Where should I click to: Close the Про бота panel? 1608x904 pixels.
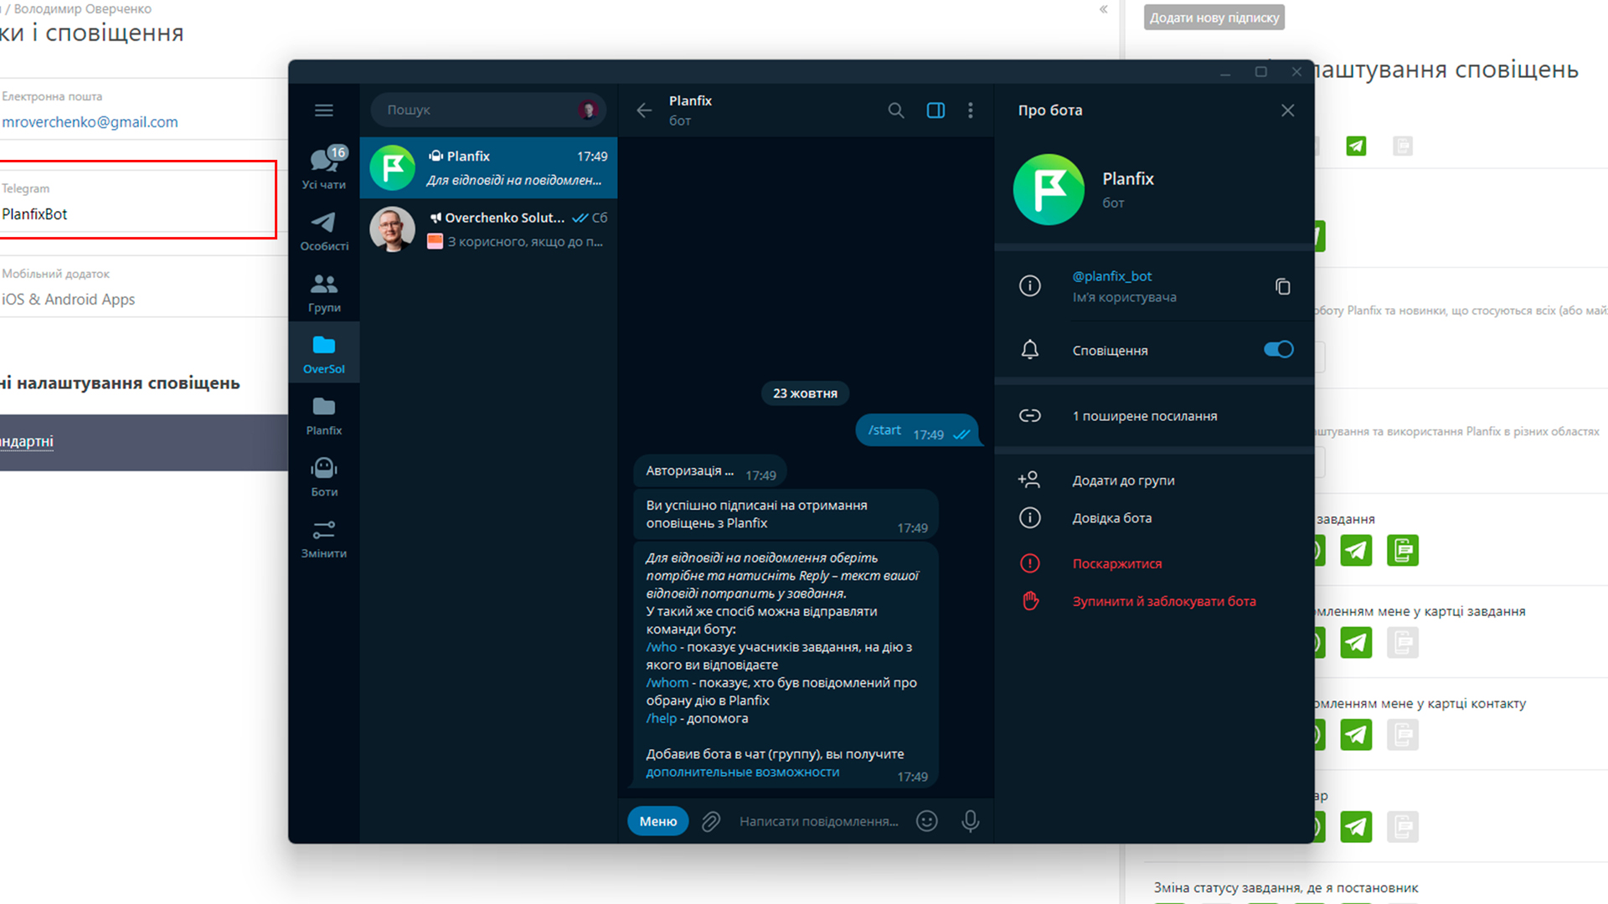1287,110
